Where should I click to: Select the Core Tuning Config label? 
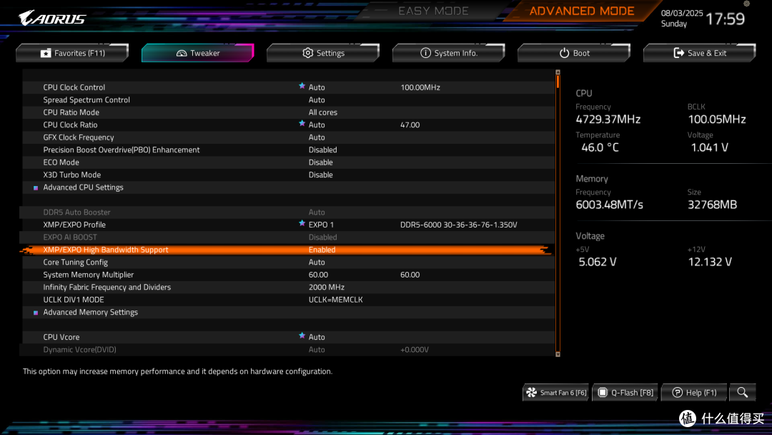pyautogui.click(x=75, y=263)
